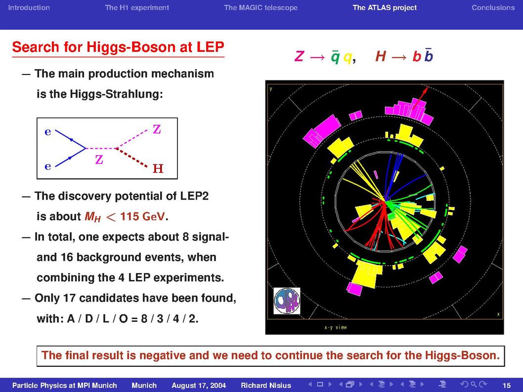Go to the next subsection arrow
The width and height of the screenshot is (523, 392).
391,384
